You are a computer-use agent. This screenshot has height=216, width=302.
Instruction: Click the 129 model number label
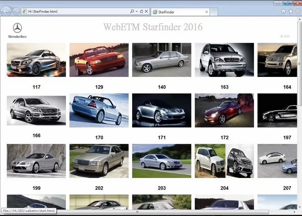click(x=99, y=87)
